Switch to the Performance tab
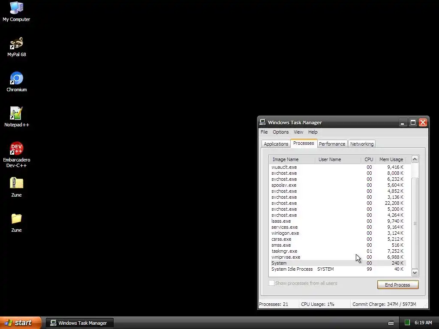Screen dimensions: 439x329 point(332,144)
